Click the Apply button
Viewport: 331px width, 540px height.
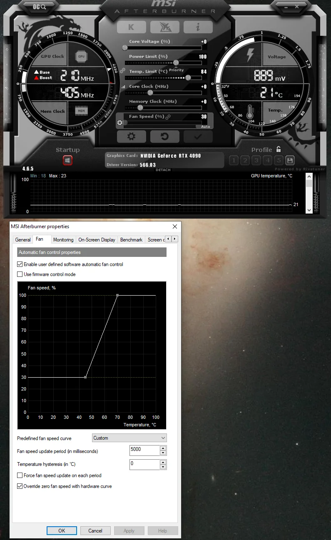(129, 531)
